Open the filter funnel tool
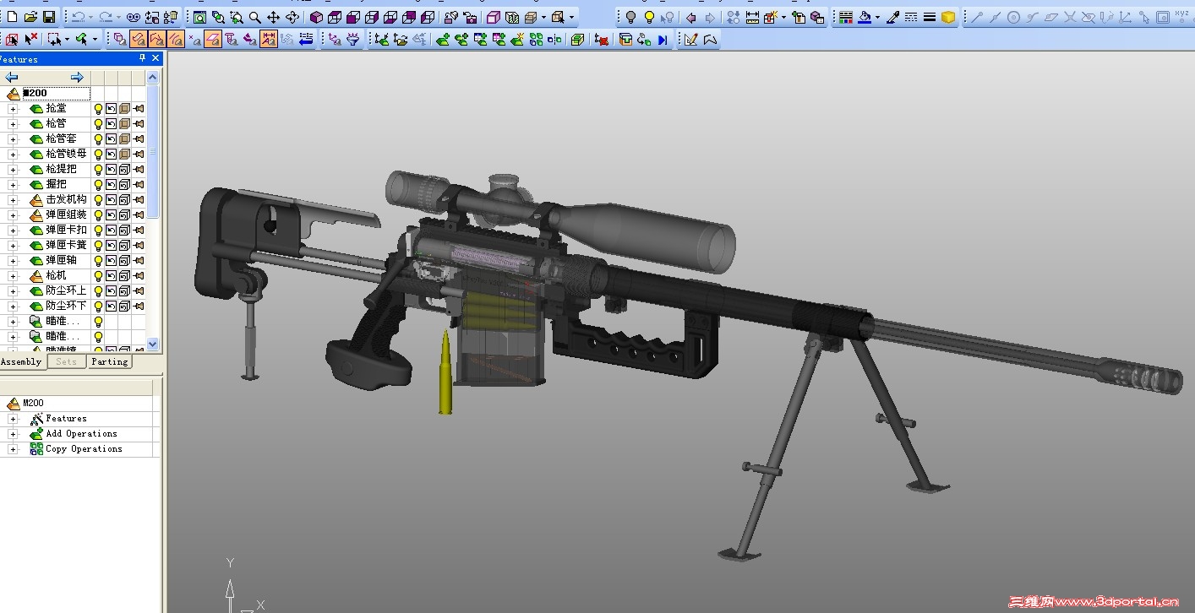Image resolution: width=1195 pixels, height=613 pixels. point(352,39)
